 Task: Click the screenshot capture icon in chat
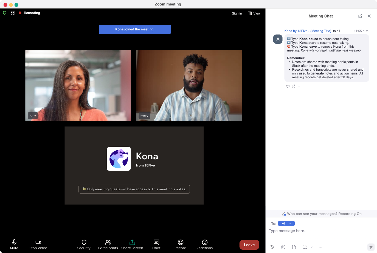(x=305, y=247)
